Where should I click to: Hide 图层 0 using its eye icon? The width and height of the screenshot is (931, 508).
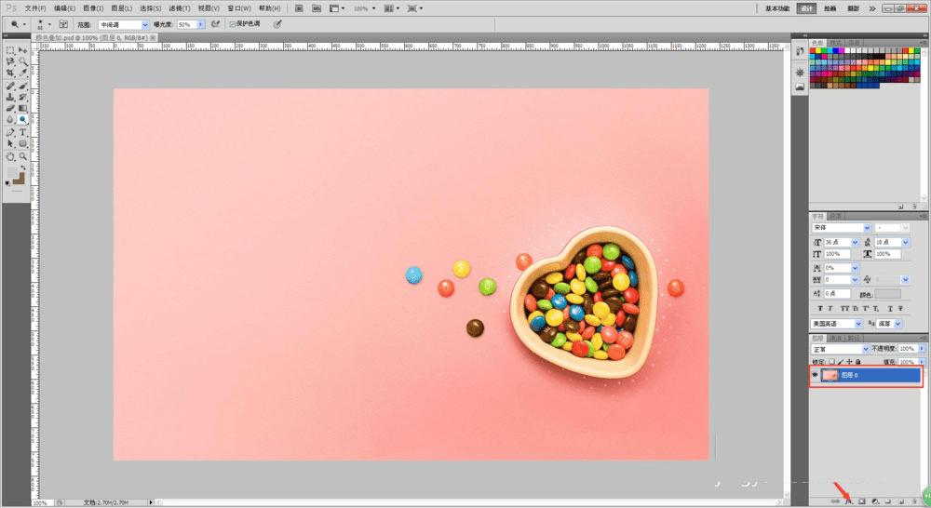tap(816, 376)
